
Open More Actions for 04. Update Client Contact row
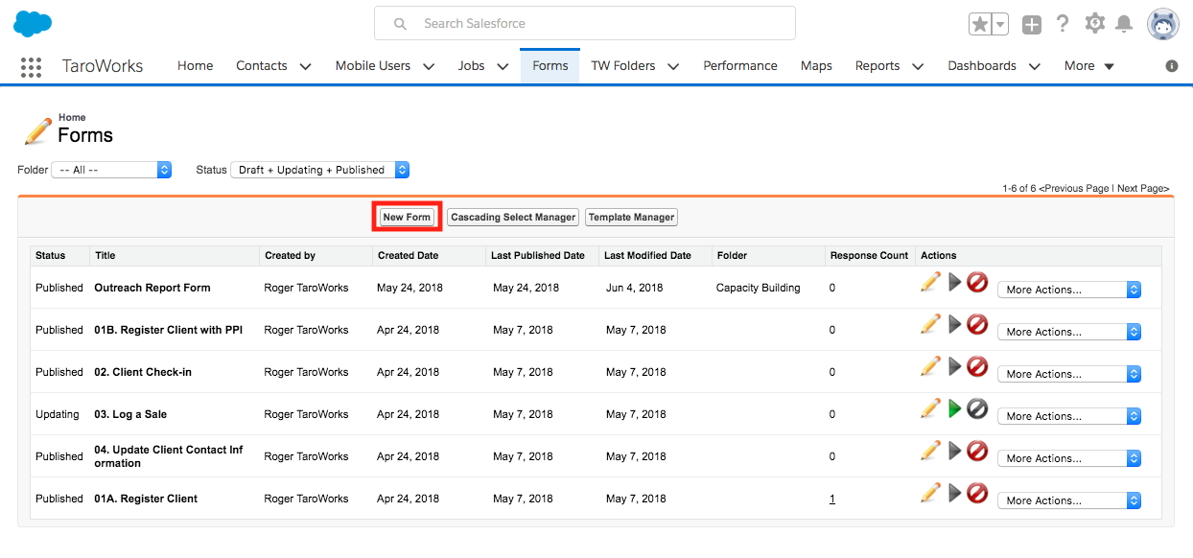click(1069, 458)
